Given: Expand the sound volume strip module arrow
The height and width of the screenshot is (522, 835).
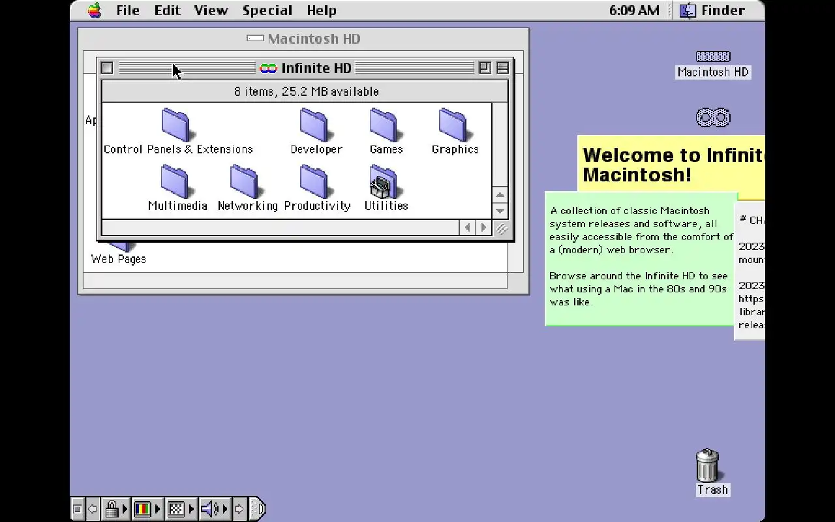Looking at the screenshot, I should click(x=224, y=509).
